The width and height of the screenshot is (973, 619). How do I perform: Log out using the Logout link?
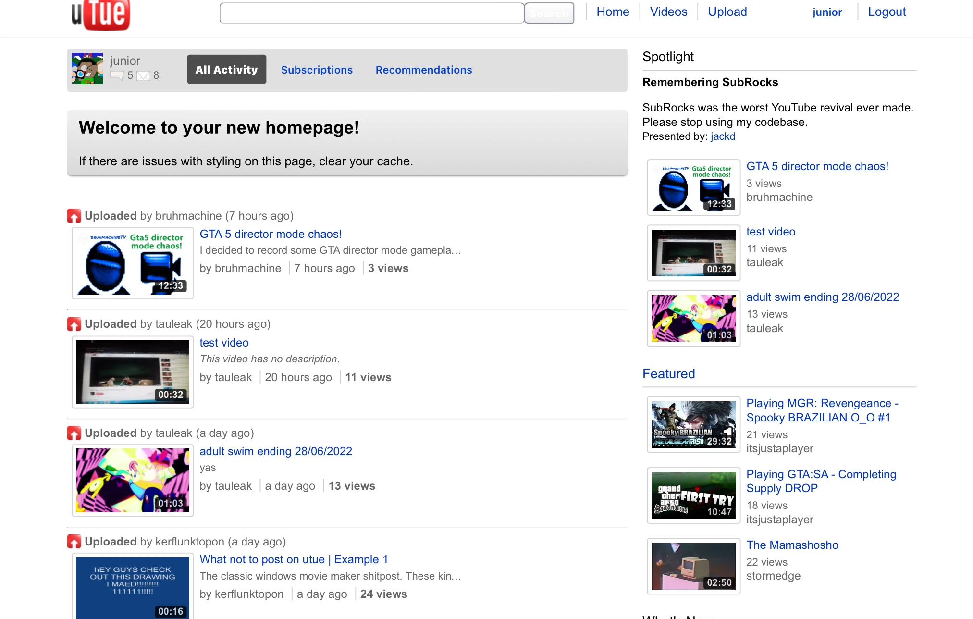(x=887, y=12)
